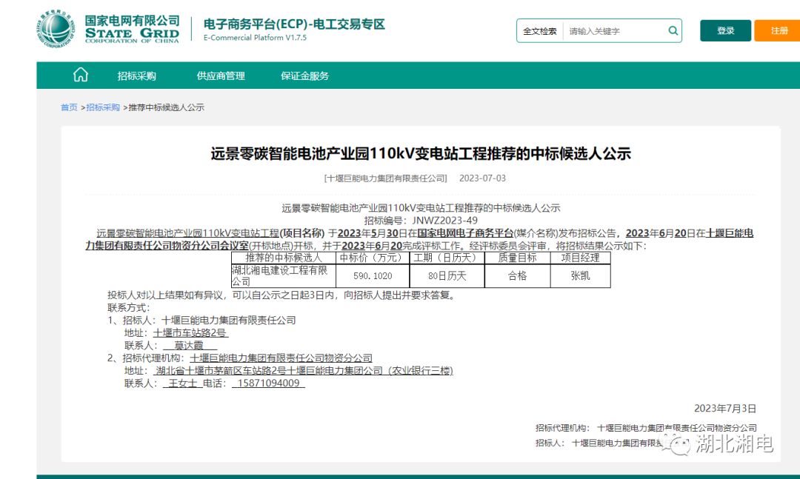Click the 注册 register button
The image size is (800, 479).
coord(779,30)
